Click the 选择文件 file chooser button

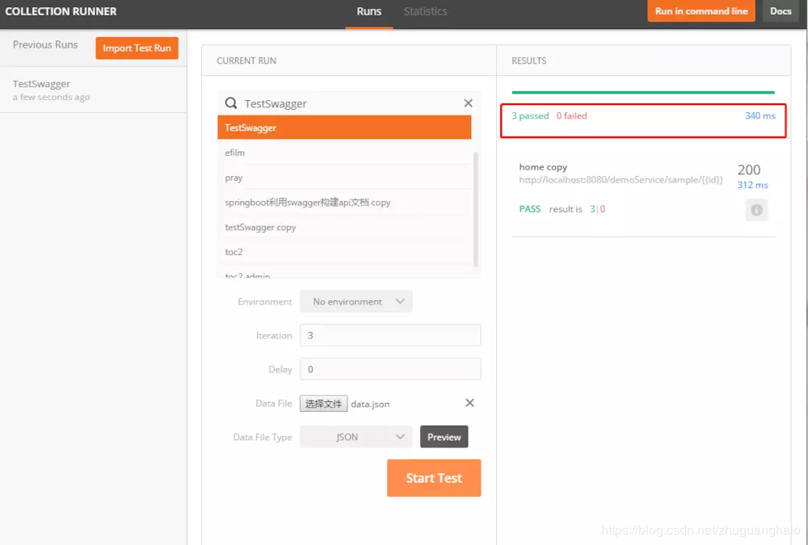[324, 404]
